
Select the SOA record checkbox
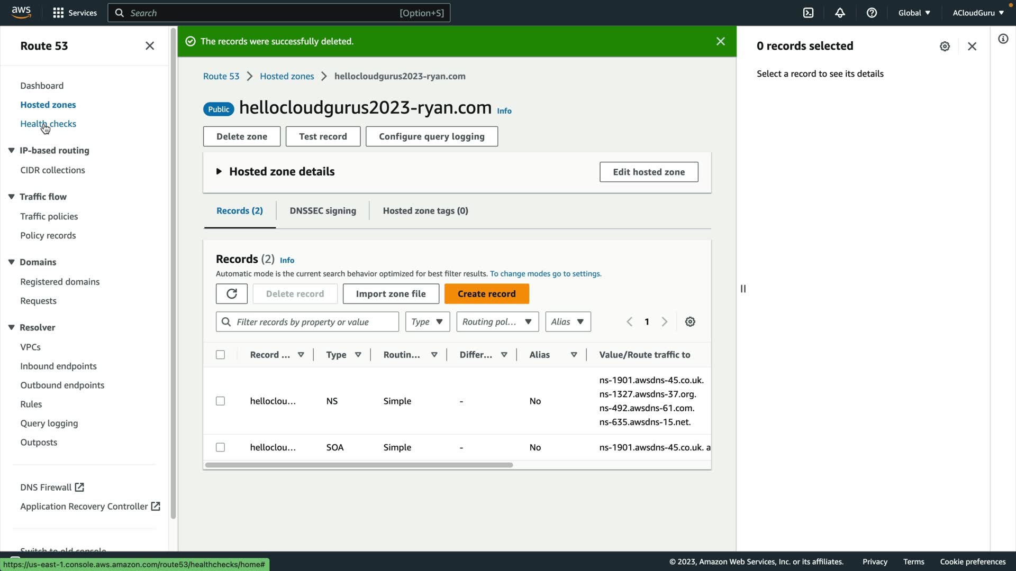221,447
